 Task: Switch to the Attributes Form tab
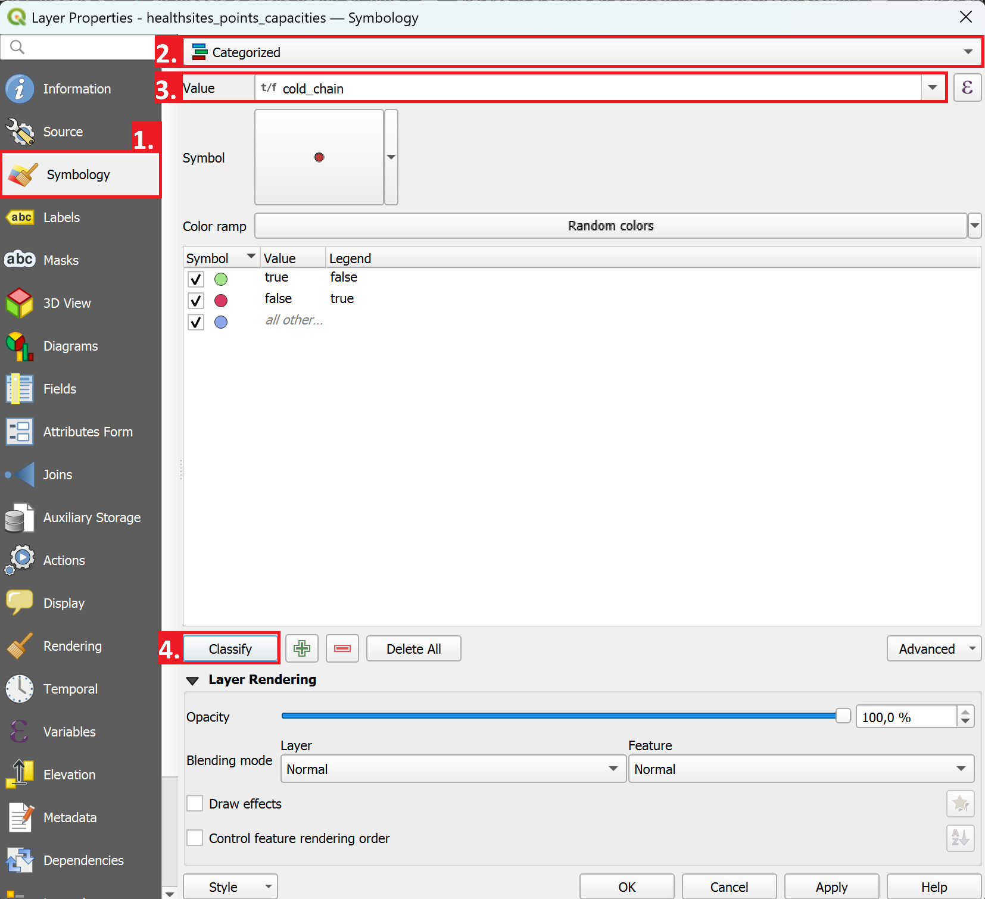88,432
